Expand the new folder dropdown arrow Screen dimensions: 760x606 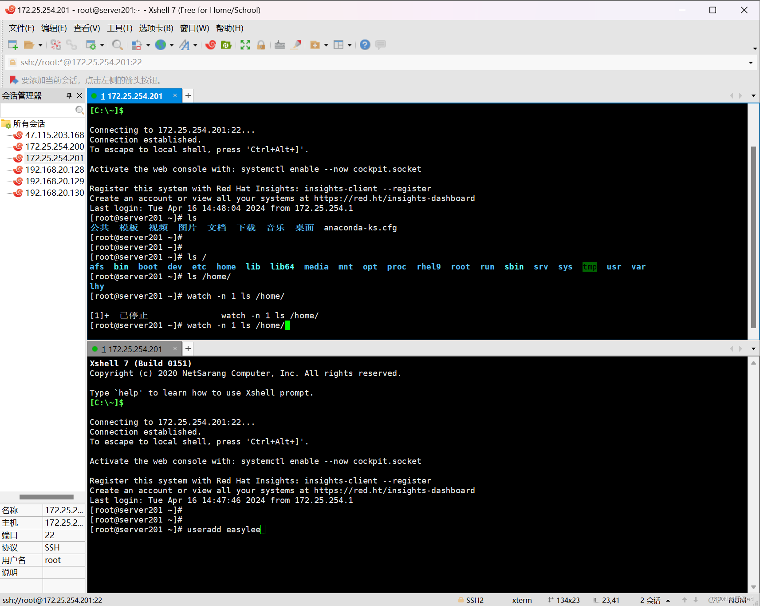[x=326, y=45]
